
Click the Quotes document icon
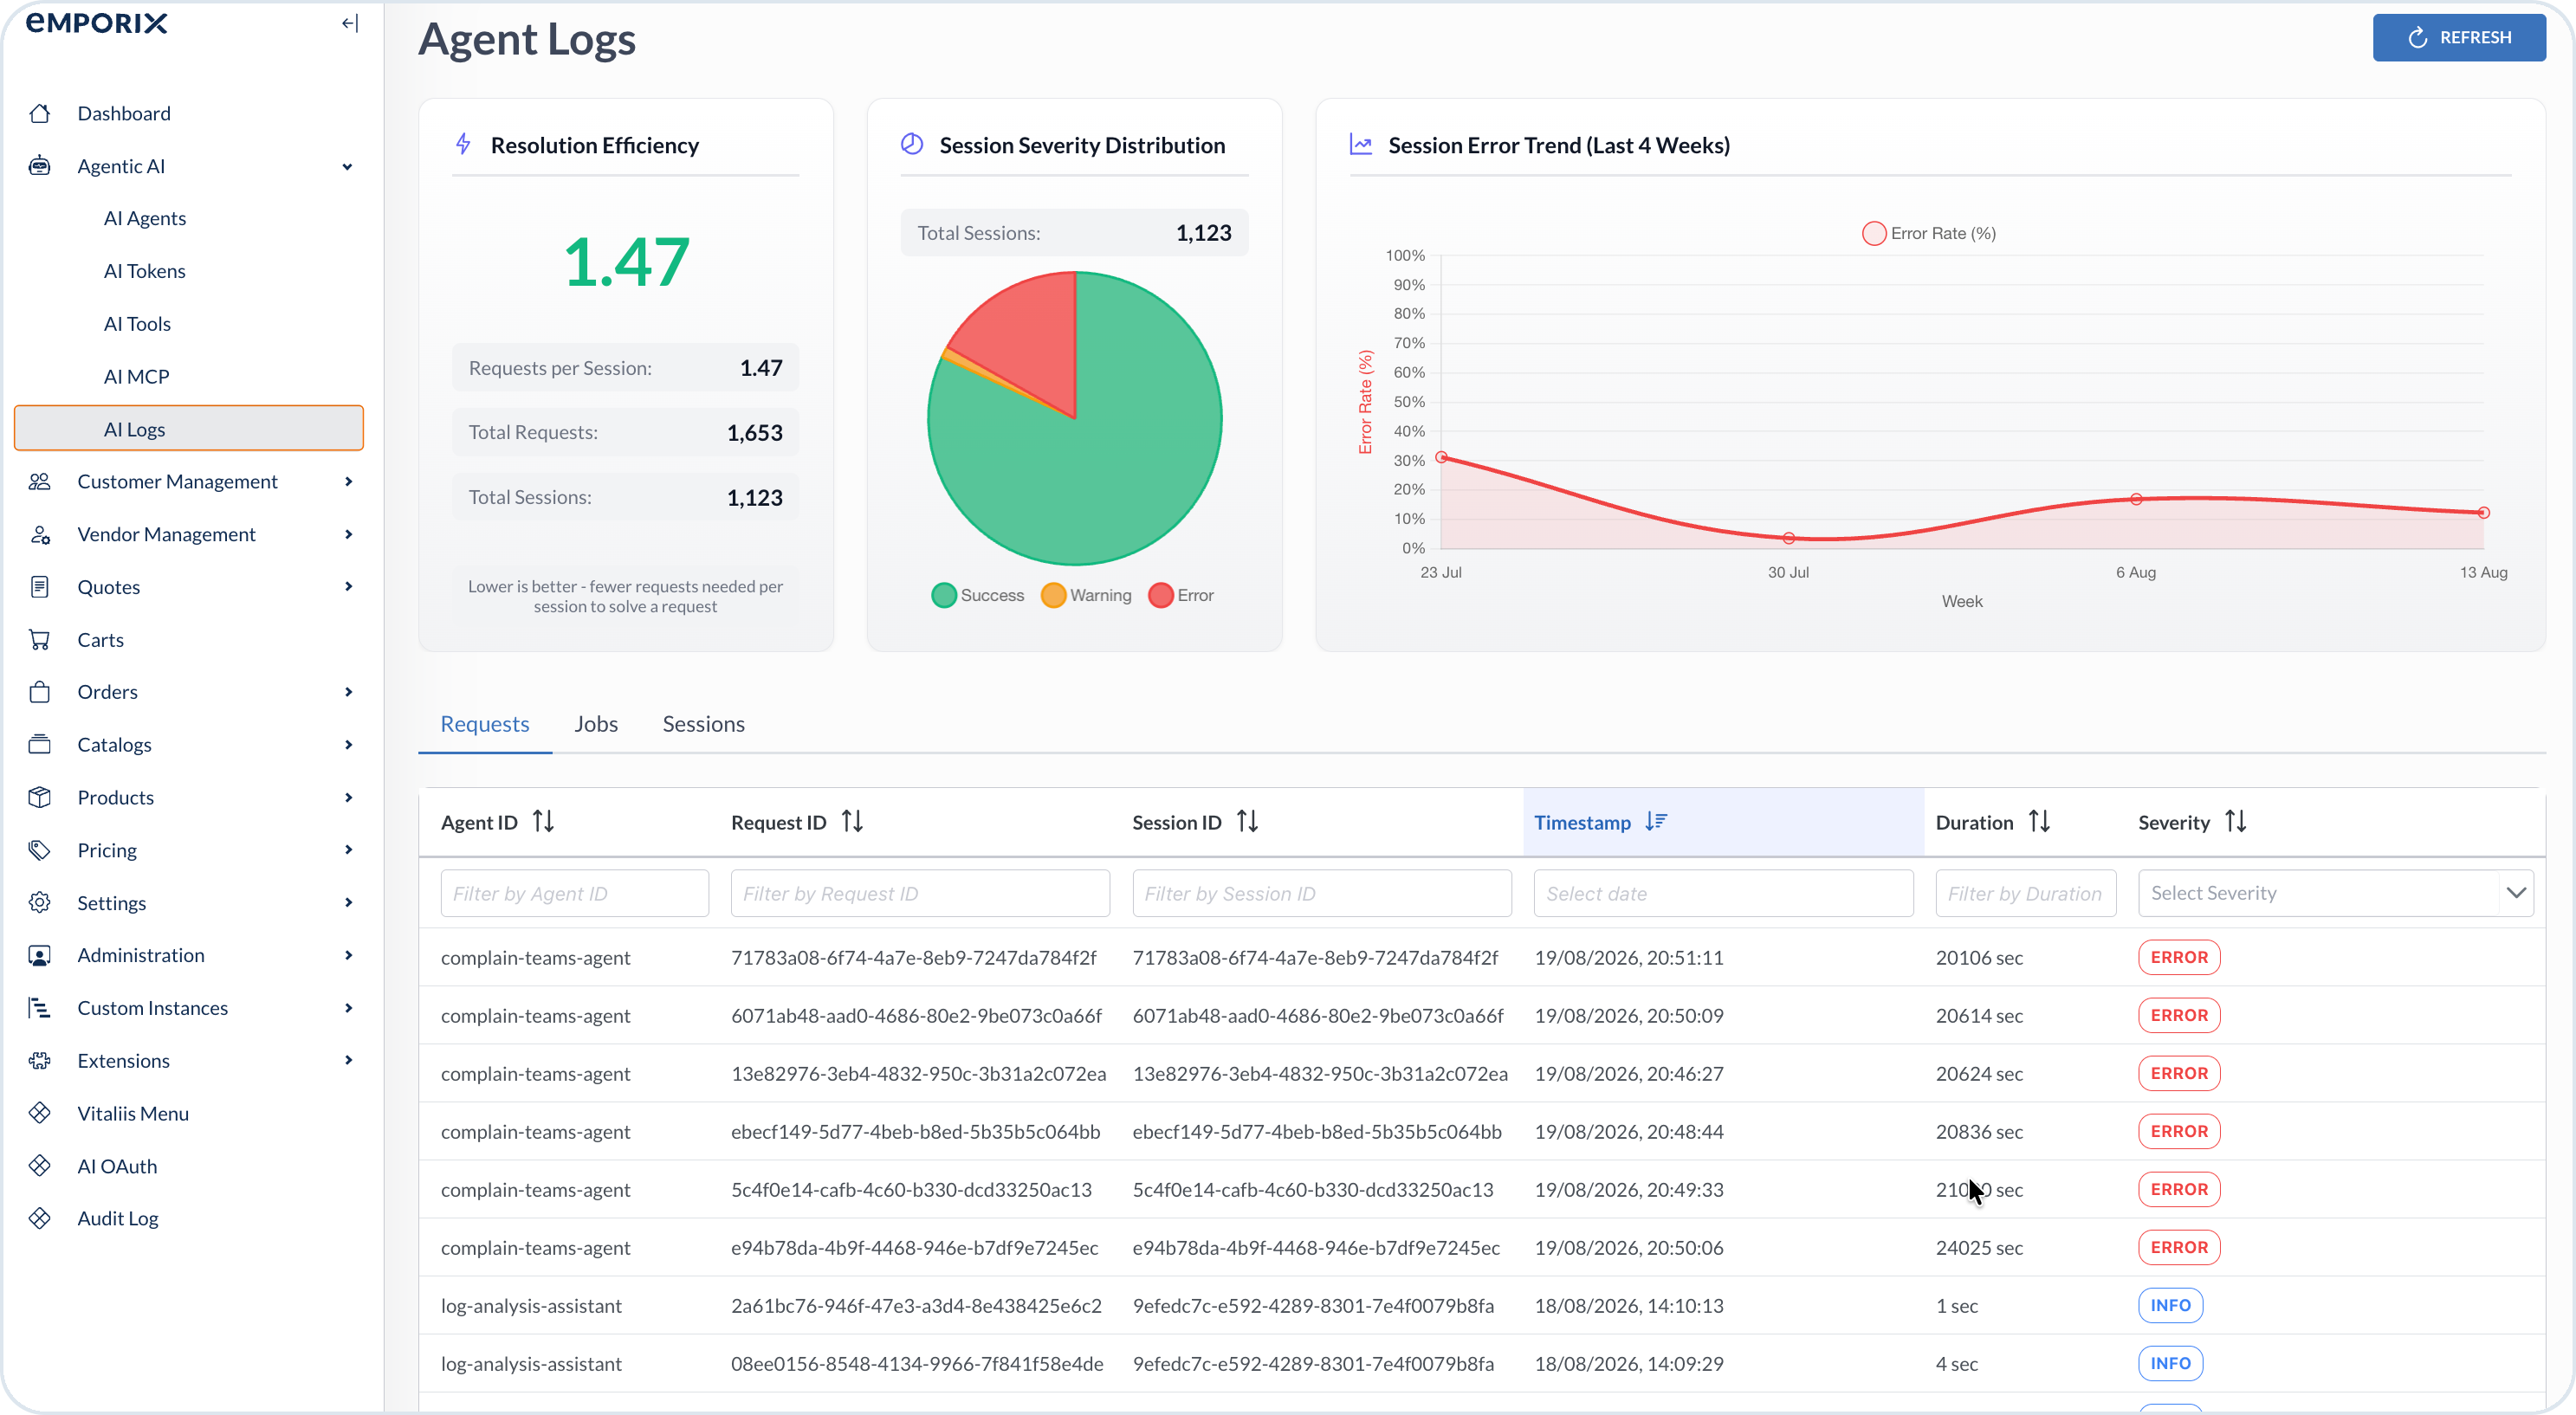40,587
